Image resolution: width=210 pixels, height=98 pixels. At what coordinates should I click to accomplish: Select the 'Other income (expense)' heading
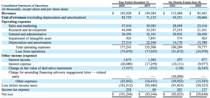[x=19, y=55]
